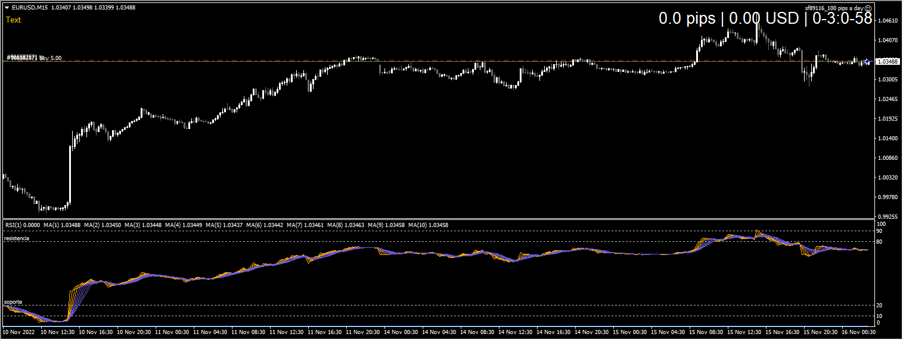Image resolution: width=903 pixels, height=340 pixels.
Task: Click the 20 level on RSI scale
Action: [879, 306]
